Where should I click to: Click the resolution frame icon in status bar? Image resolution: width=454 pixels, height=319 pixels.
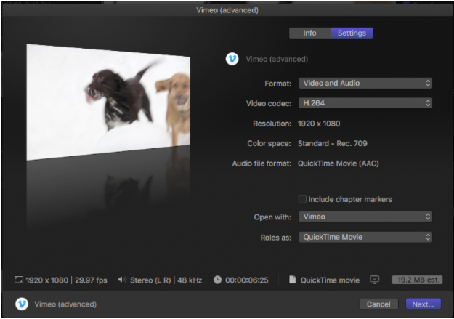coord(18,280)
